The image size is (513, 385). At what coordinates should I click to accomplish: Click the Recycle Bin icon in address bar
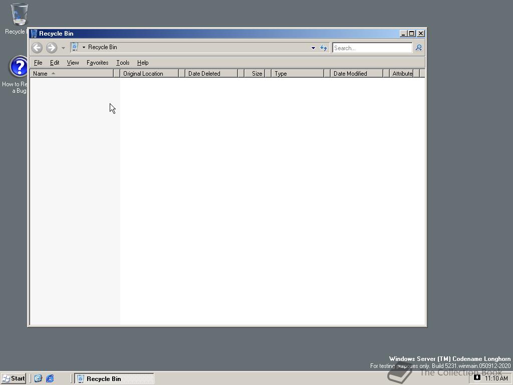tap(75, 47)
